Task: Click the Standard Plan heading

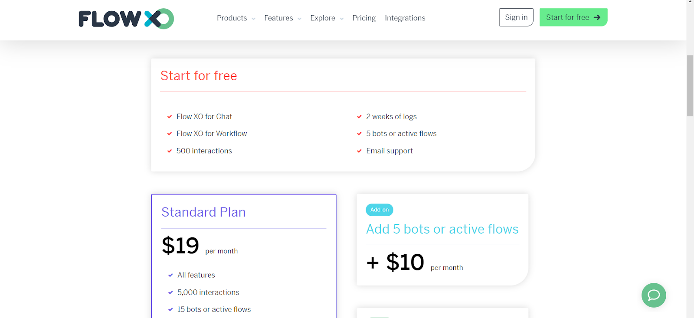Action: [203, 212]
